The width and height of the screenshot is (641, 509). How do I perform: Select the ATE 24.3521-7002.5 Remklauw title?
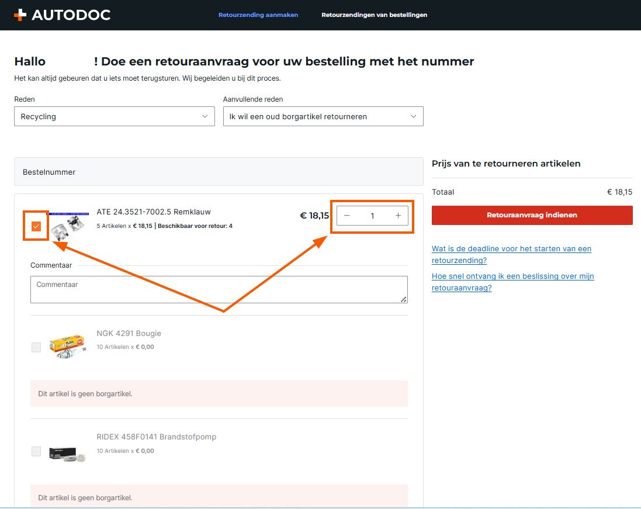pos(154,212)
